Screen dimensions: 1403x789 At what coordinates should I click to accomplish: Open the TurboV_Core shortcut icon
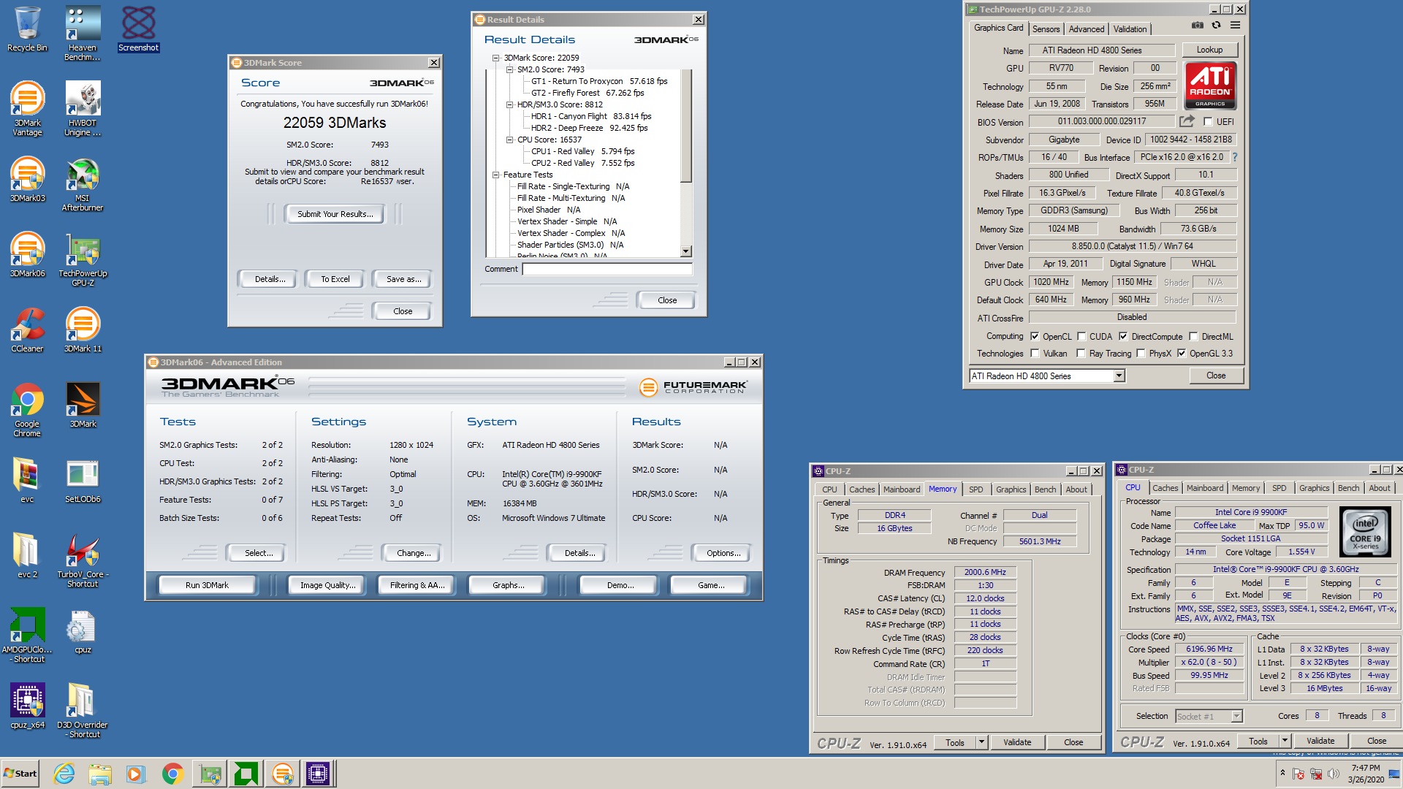pyautogui.click(x=83, y=560)
